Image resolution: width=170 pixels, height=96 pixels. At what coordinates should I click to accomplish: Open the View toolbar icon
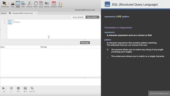(23, 4)
